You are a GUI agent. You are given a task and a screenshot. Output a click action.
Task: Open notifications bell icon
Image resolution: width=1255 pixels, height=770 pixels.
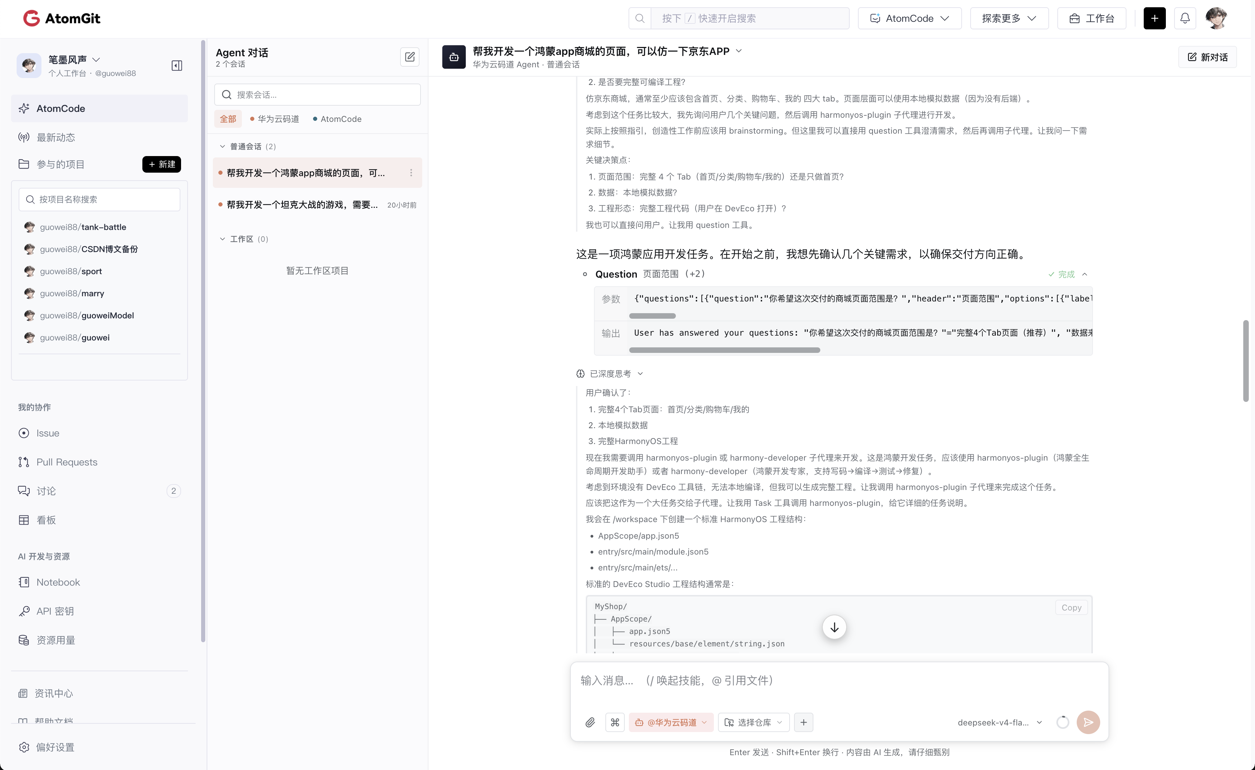click(x=1185, y=18)
